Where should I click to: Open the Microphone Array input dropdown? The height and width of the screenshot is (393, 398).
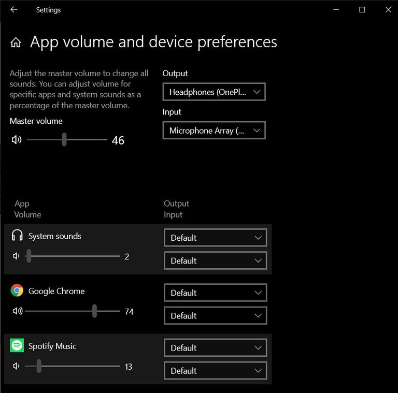click(214, 130)
